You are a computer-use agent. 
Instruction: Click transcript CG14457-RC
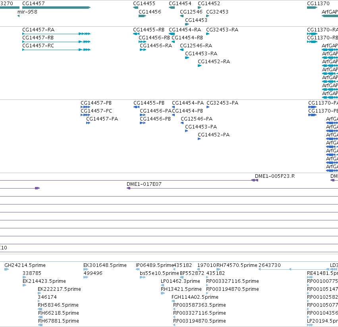tap(38, 45)
